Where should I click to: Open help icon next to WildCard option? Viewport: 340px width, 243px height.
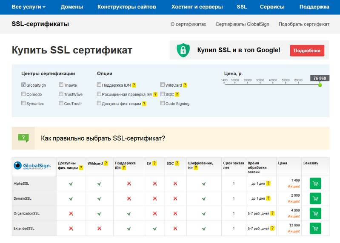[185, 85]
